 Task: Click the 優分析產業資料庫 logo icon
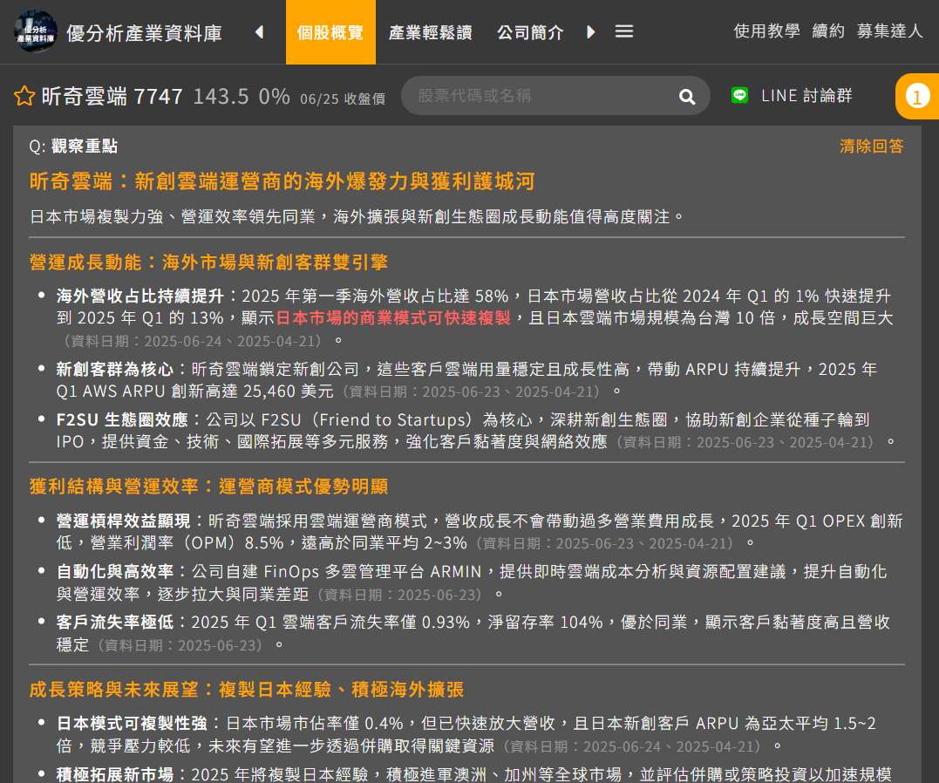coord(36,31)
